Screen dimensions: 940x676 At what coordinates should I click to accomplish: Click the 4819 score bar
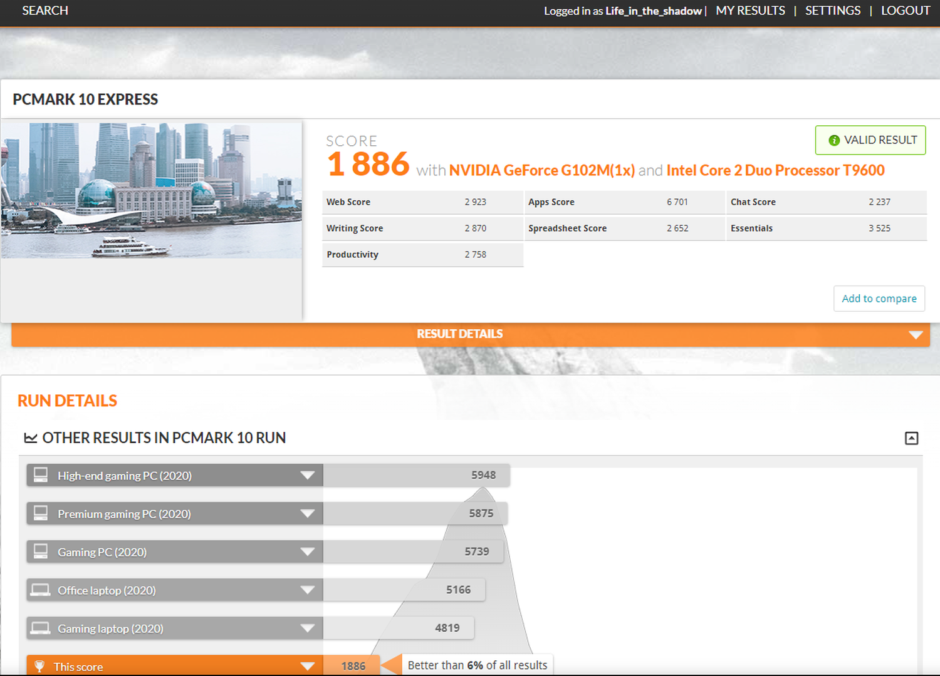398,628
